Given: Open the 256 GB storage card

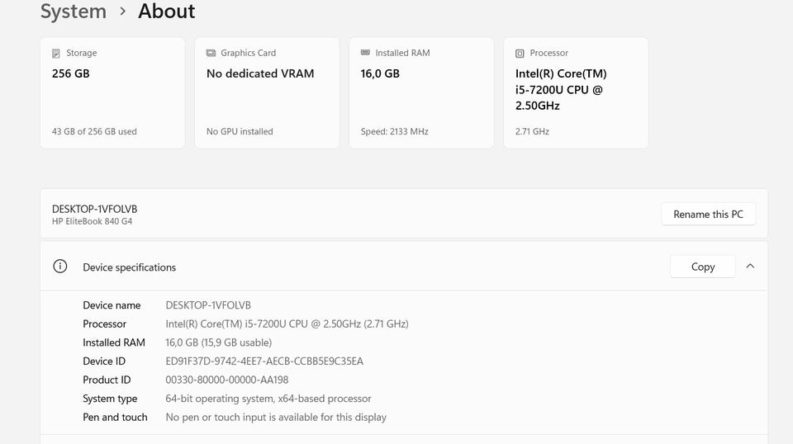Looking at the screenshot, I should pyautogui.click(x=112, y=92).
